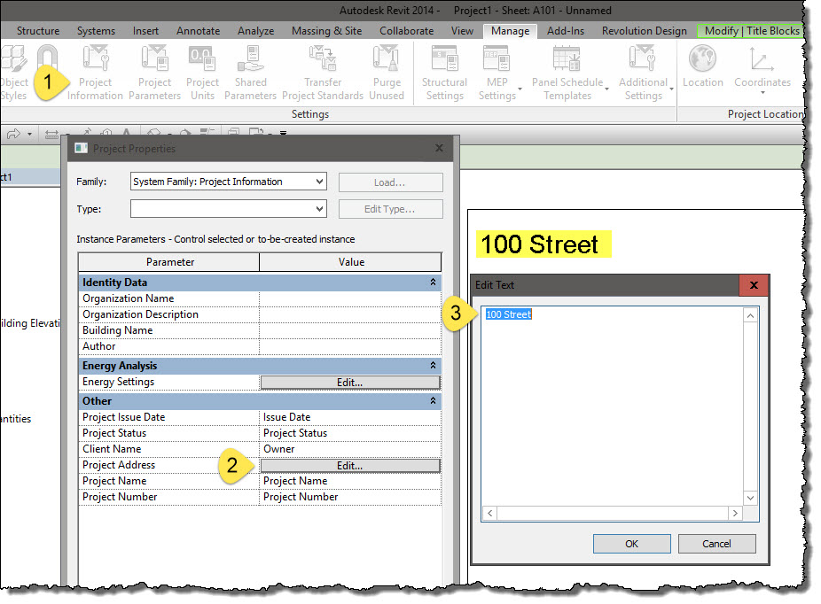This screenshot has height=604, width=821.
Task: Open the Modify | Title Blocks tab
Action: click(752, 31)
